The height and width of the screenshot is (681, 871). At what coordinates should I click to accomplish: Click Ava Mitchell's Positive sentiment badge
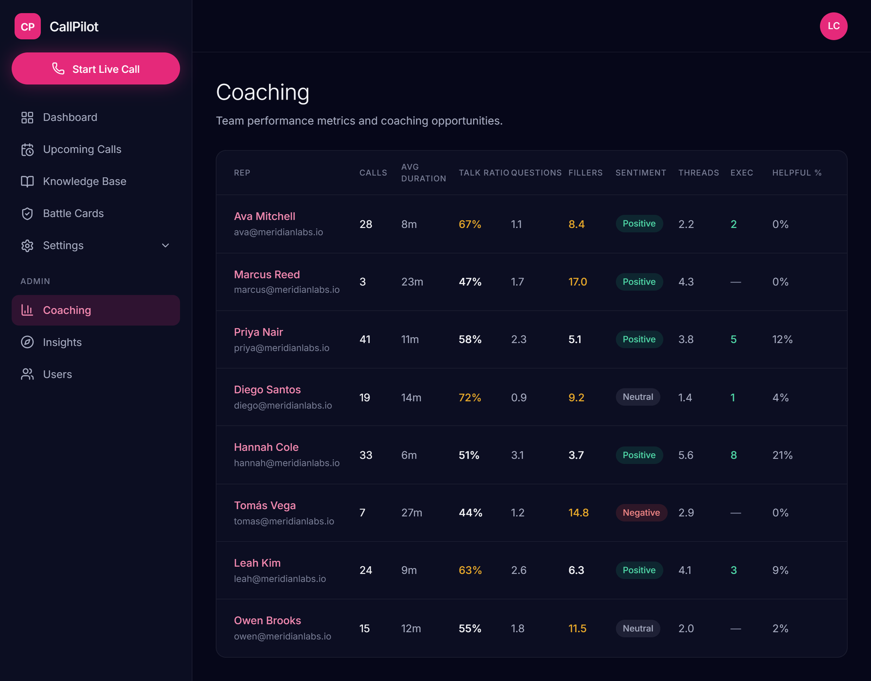tap(639, 224)
